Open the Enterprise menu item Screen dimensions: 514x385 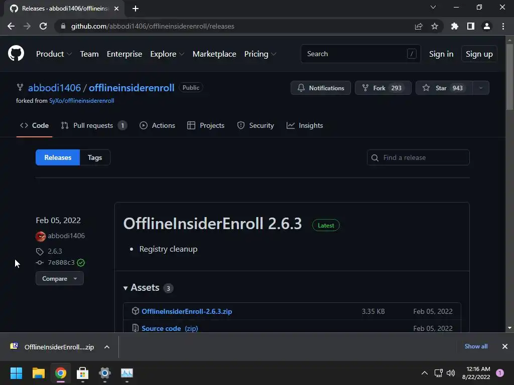(x=124, y=54)
